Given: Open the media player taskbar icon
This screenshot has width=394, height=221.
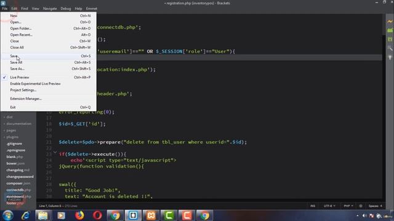Looking at the screenshot, I should [61, 215].
